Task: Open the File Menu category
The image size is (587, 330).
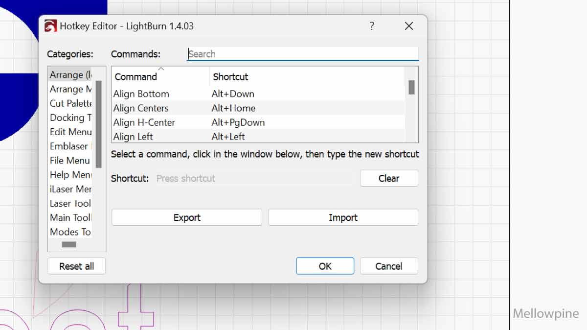Action: coord(70,160)
